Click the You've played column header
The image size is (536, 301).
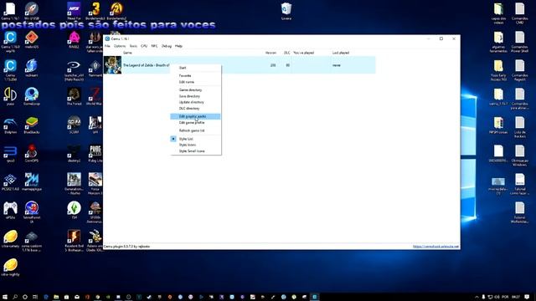(303, 53)
